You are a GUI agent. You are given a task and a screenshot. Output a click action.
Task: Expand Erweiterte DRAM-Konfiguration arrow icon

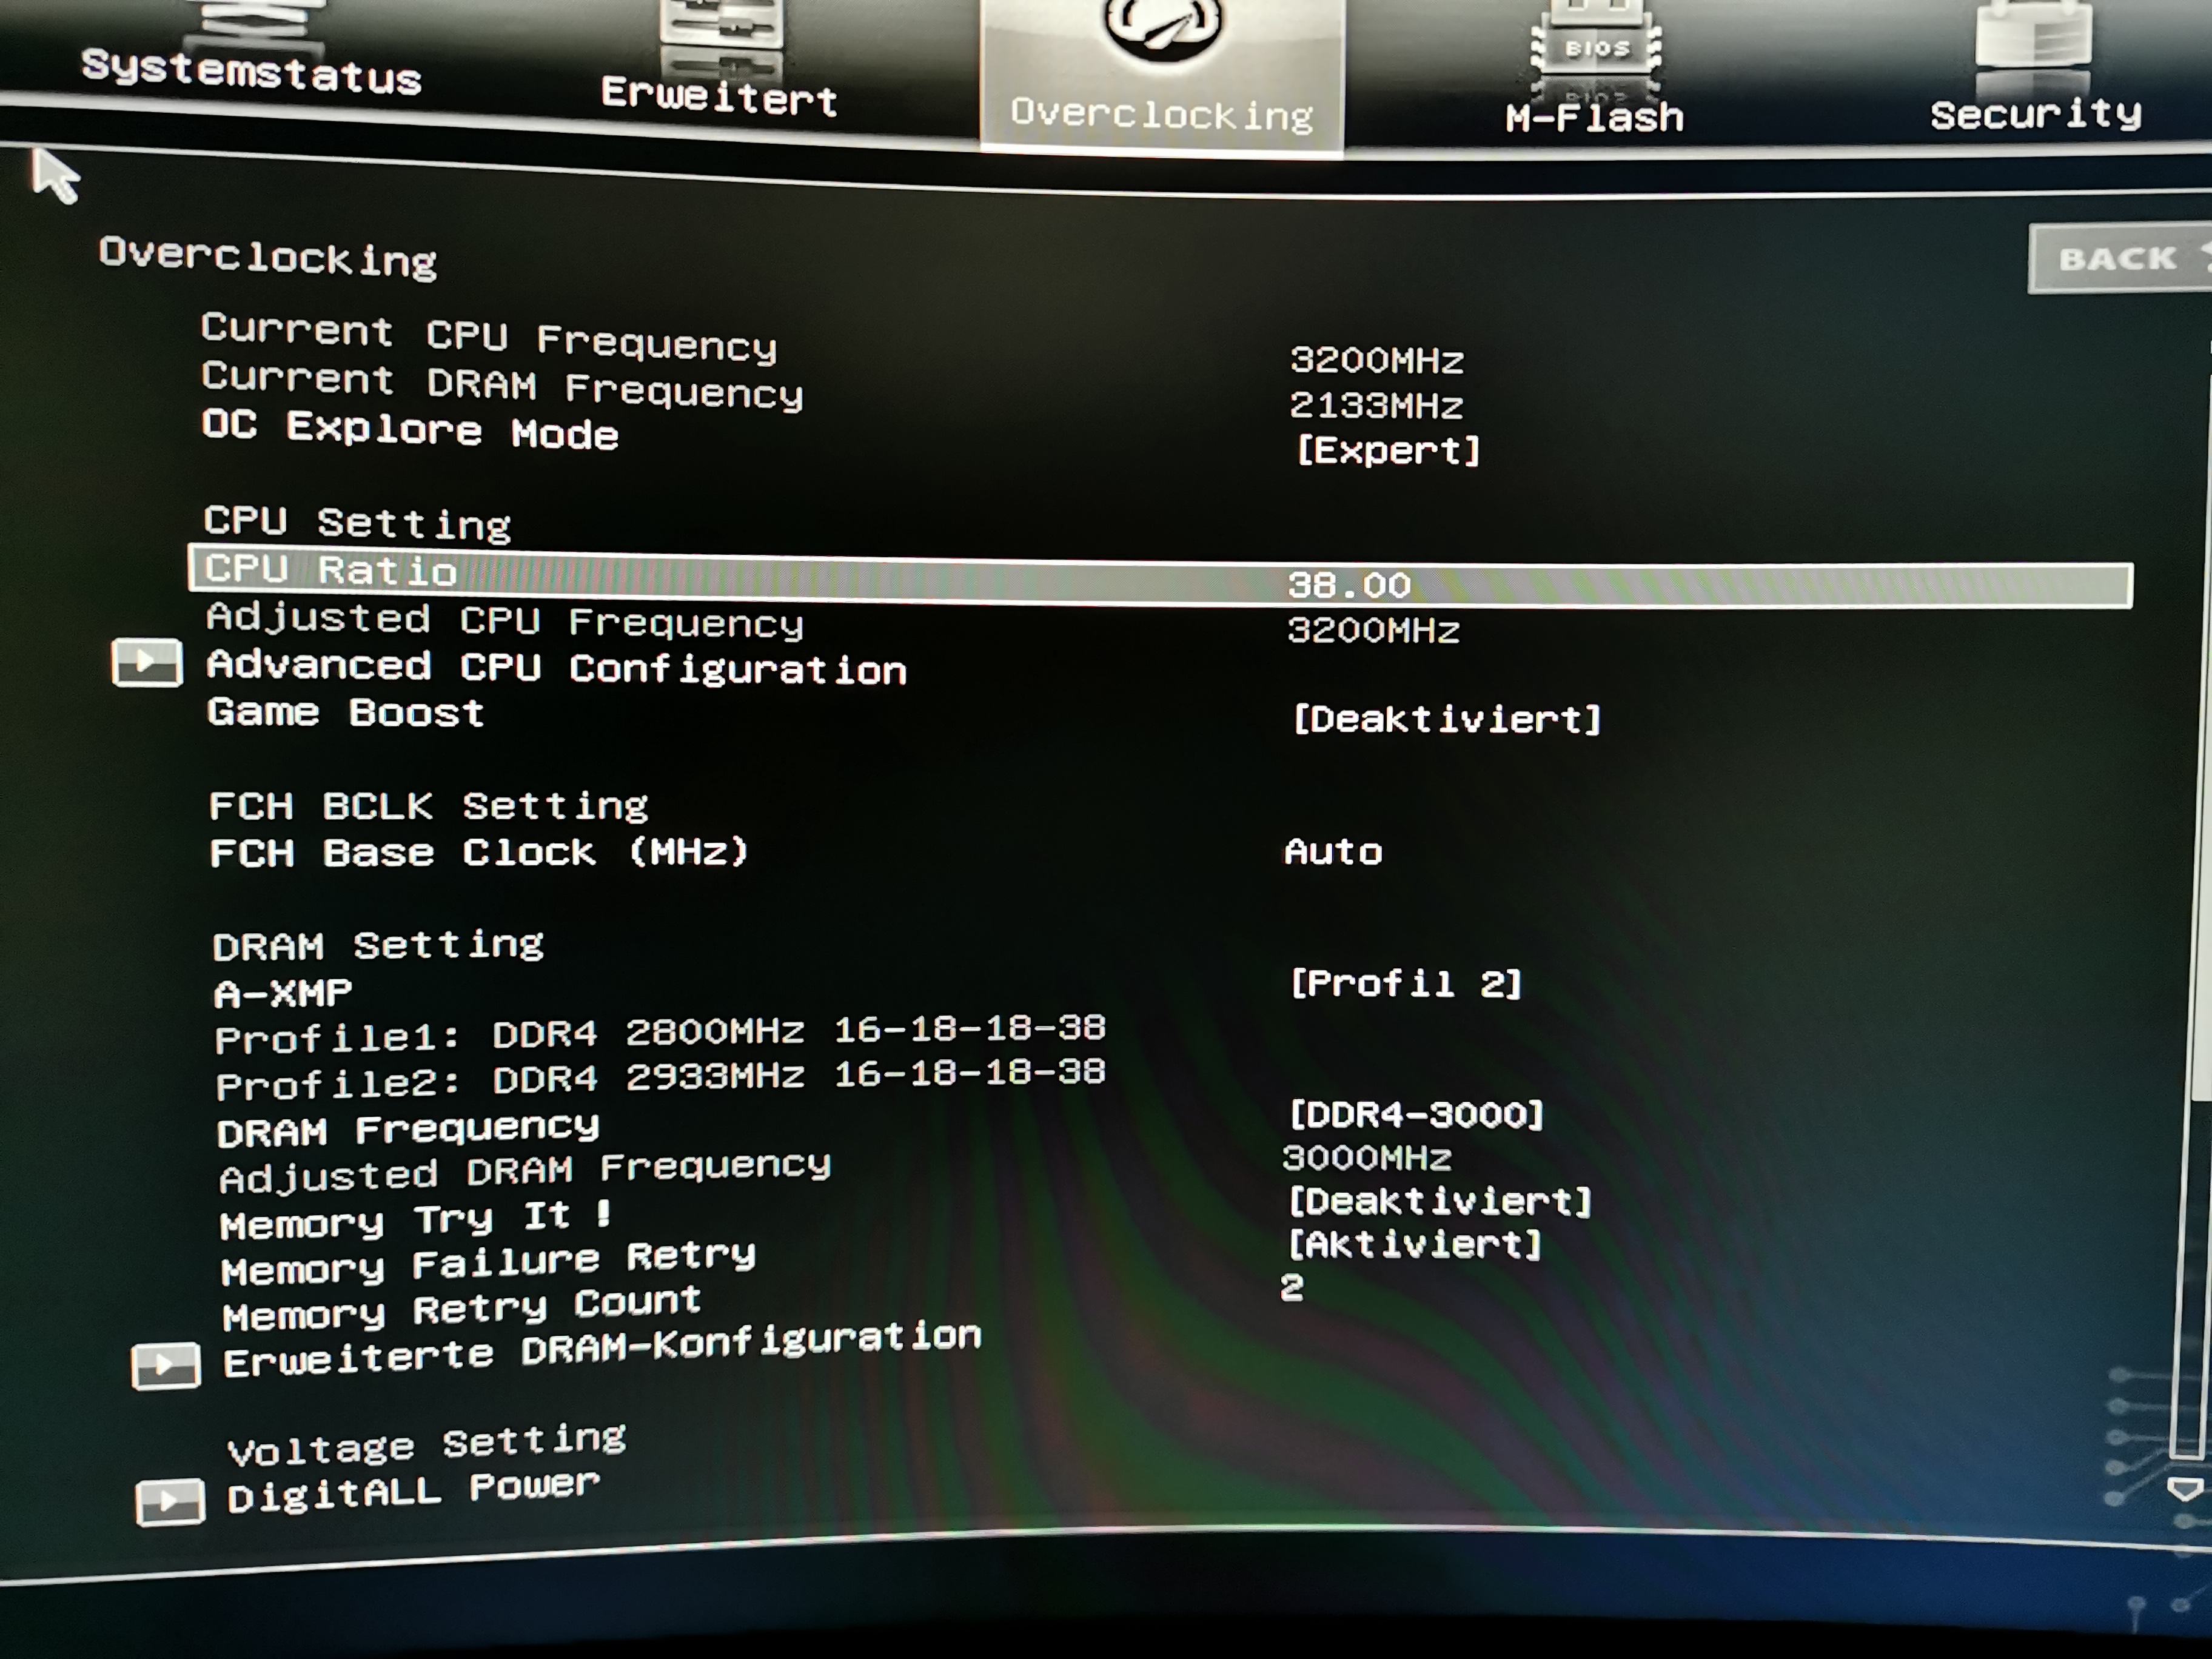pyautogui.click(x=166, y=1366)
